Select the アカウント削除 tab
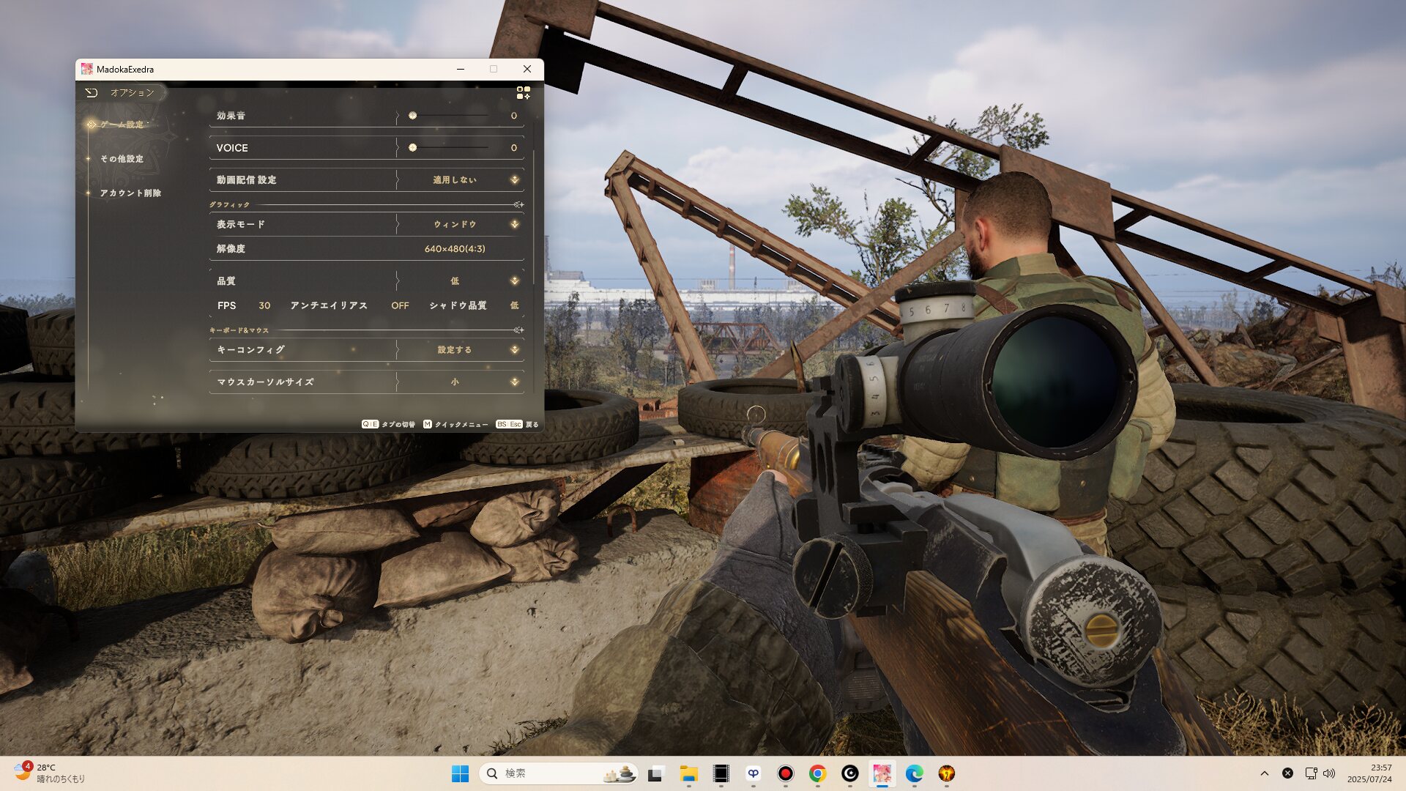The width and height of the screenshot is (1406, 791). pos(130,193)
